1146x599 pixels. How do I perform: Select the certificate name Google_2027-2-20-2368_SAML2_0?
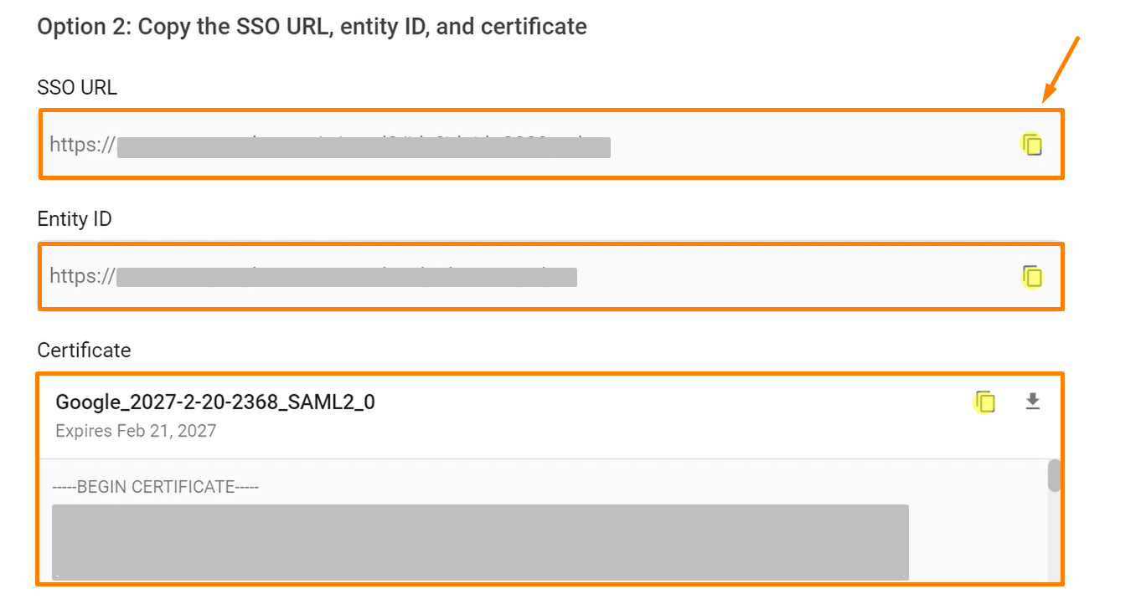click(215, 402)
